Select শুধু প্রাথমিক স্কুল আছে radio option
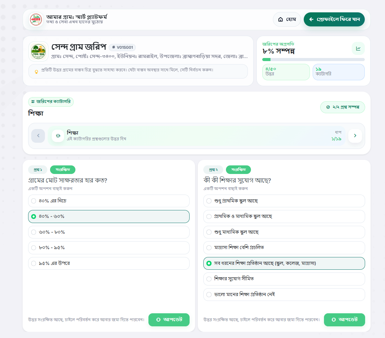Screen dimensions: 385x338 tap(284, 201)
